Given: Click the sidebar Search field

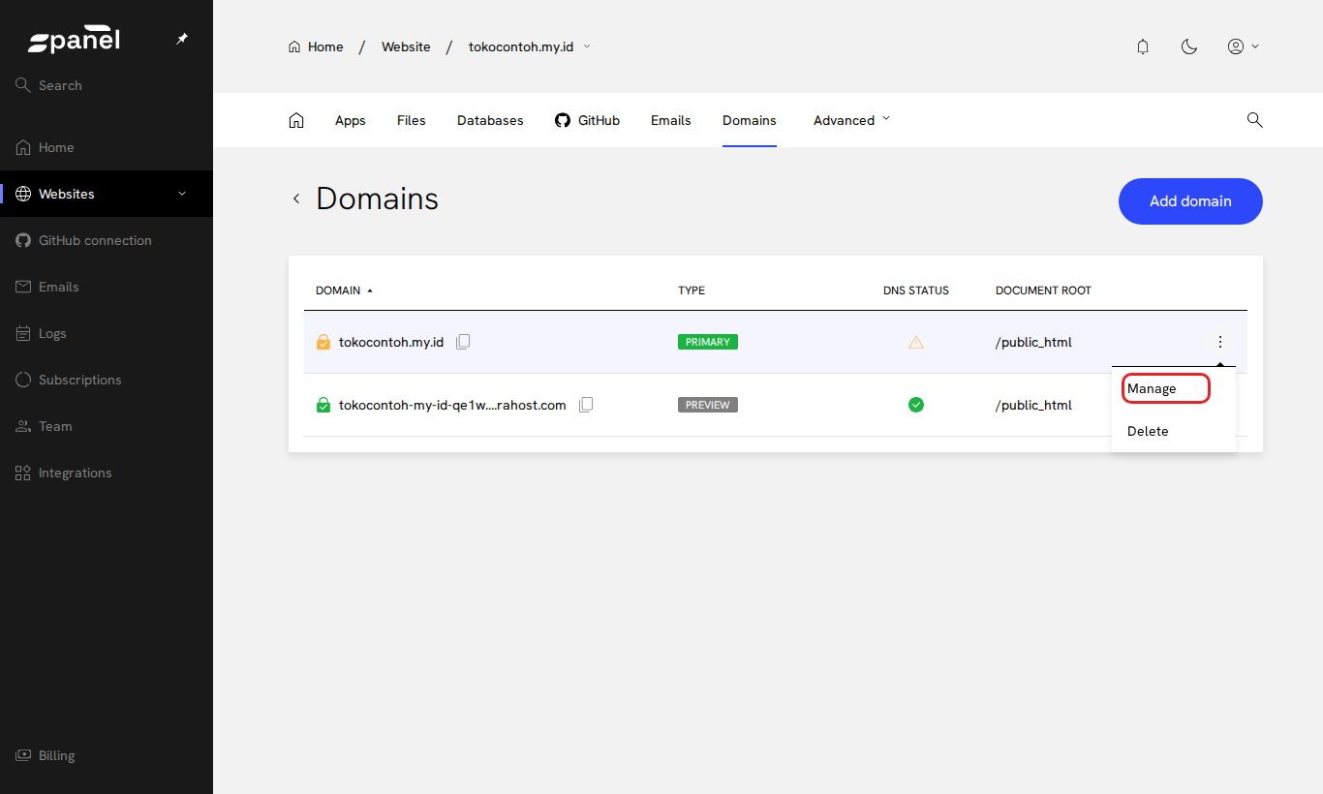Looking at the screenshot, I should click(107, 85).
